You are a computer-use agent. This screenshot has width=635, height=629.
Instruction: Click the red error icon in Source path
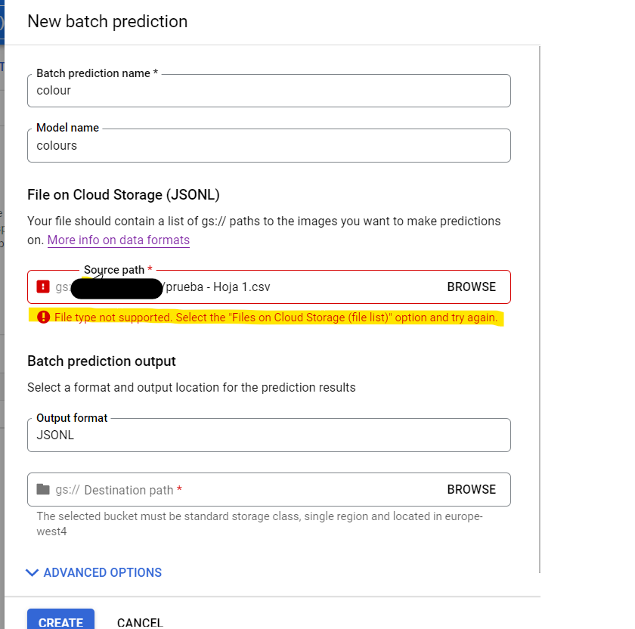(43, 287)
